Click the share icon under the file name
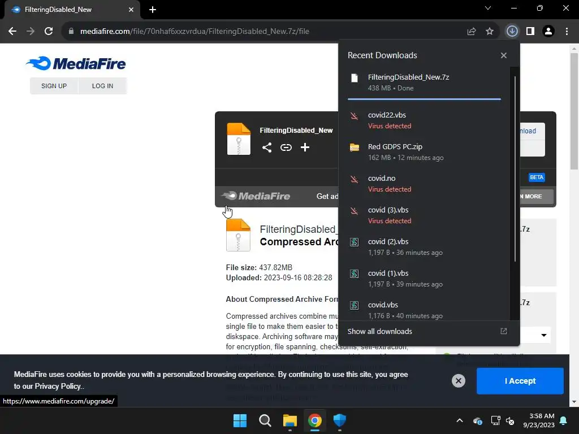 (x=267, y=147)
